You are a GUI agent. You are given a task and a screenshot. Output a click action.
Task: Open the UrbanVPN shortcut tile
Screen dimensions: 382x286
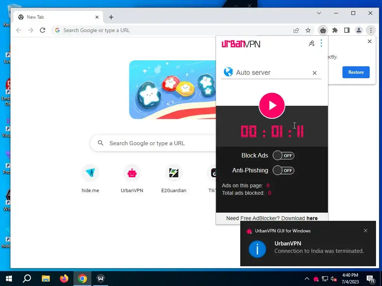(x=132, y=179)
